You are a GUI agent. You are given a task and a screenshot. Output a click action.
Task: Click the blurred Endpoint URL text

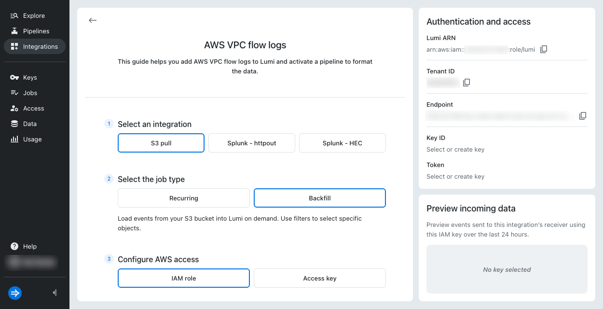coord(500,116)
